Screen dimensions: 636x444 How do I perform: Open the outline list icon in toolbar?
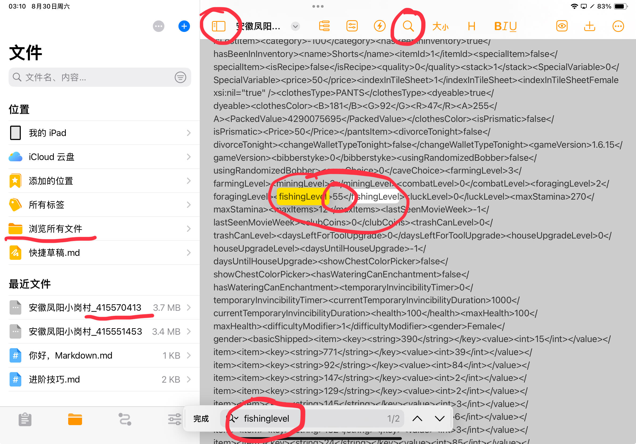coord(324,26)
